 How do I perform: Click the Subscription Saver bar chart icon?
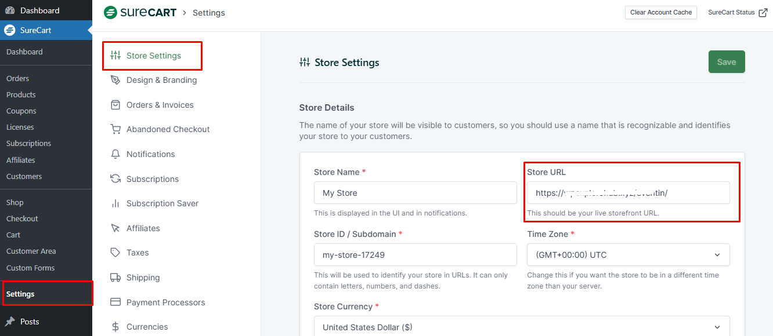click(x=115, y=203)
